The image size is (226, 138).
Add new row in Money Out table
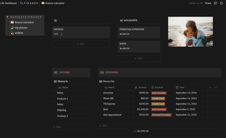click(x=103, y=126)
